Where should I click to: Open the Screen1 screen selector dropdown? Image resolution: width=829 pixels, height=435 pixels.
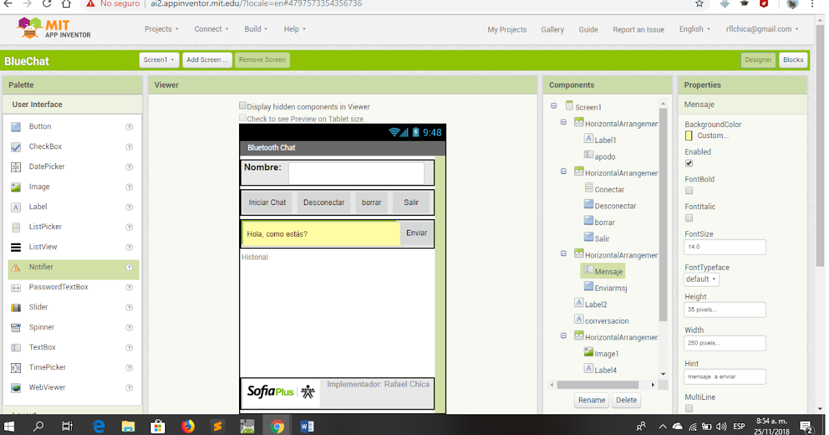(x=159, y=59)
